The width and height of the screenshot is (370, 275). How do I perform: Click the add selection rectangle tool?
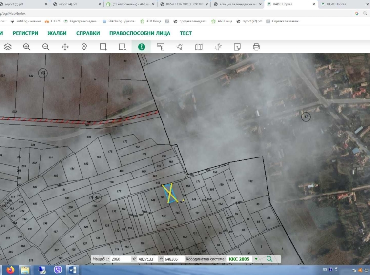coord(103,47)
